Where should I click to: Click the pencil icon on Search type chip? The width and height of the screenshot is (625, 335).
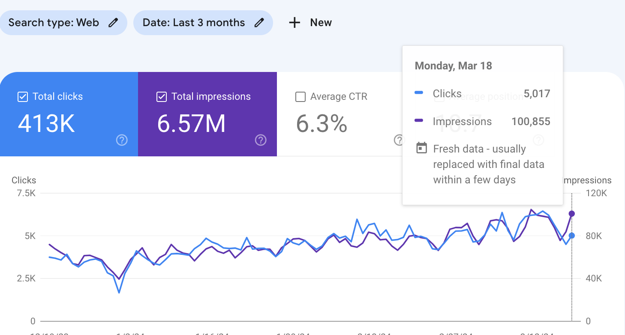[113, 23]
